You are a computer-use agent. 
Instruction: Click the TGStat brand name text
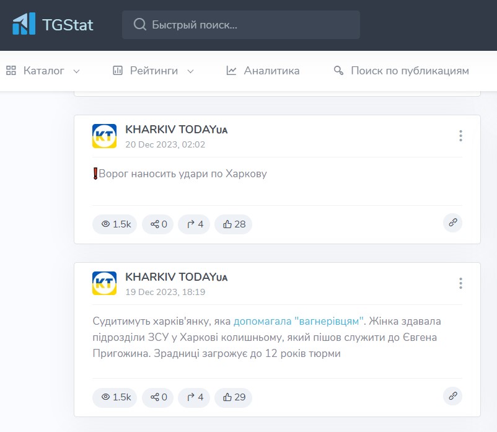68,25
